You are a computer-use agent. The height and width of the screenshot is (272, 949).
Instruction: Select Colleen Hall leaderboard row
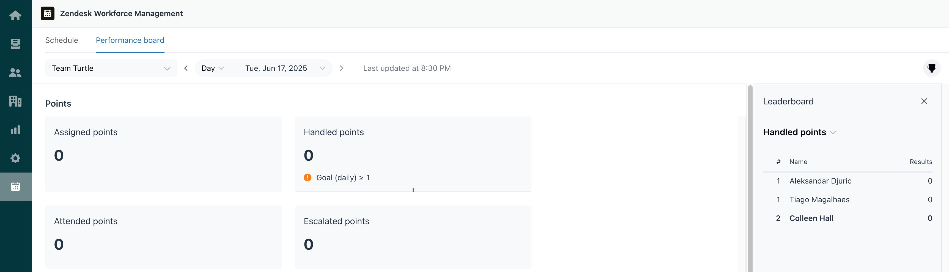click(x=847, y=218)
